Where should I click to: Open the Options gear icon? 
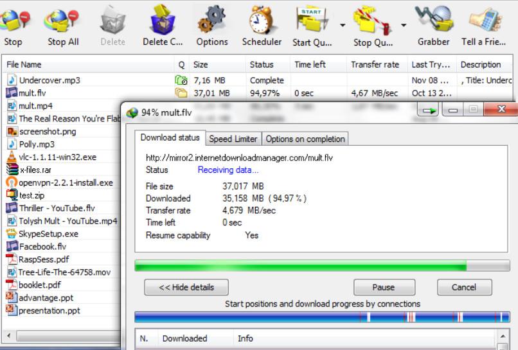[212, 21]
